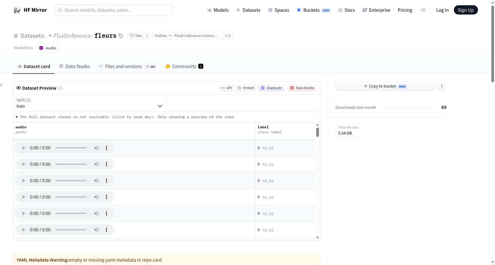Viewport: 495px width, 265px height.
Task: Open more options on fifth audio player
Action: pos(106,214)
